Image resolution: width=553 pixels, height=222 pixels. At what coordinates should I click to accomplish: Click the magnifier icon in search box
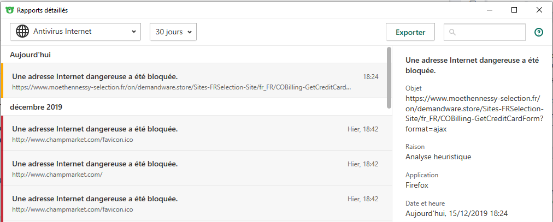coord(452,32)
